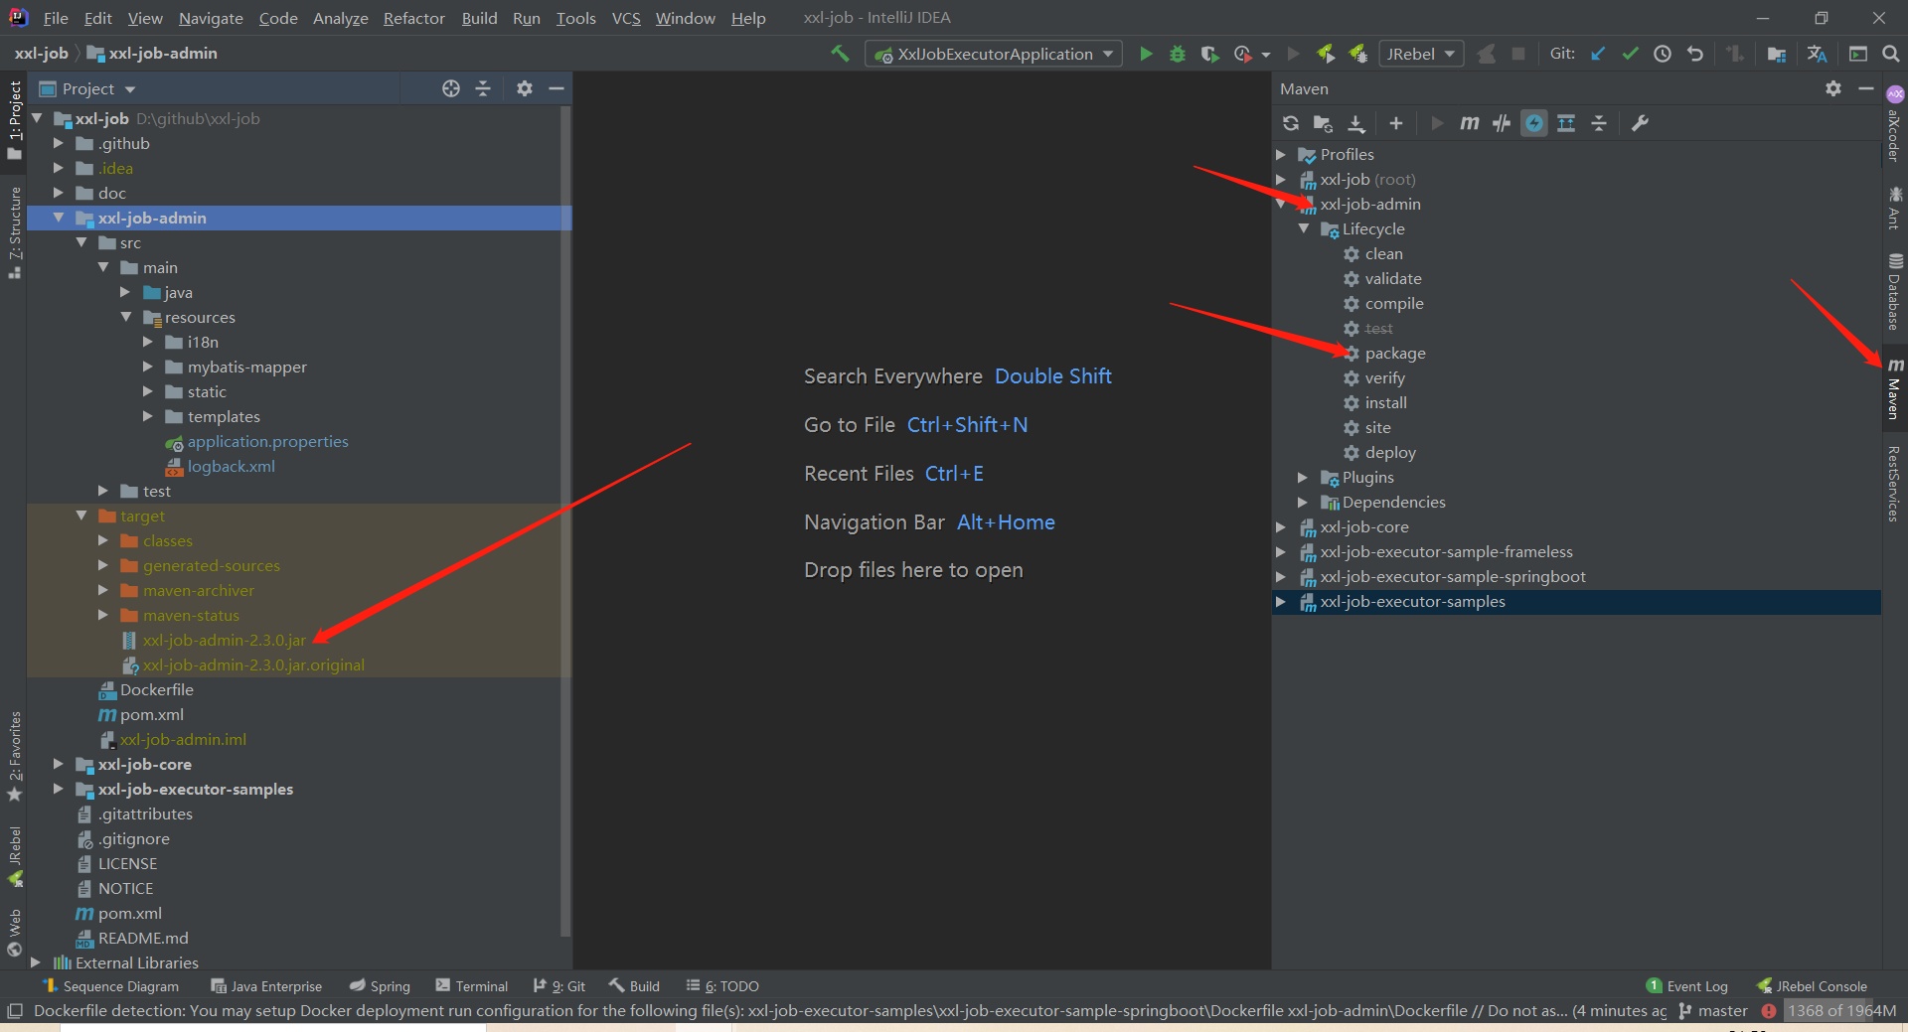Click Execute Maven Goal 'm' icon
The width and height of the screenshot is (1908, 1032).
pyautogui.click(x=1470, y=123)
